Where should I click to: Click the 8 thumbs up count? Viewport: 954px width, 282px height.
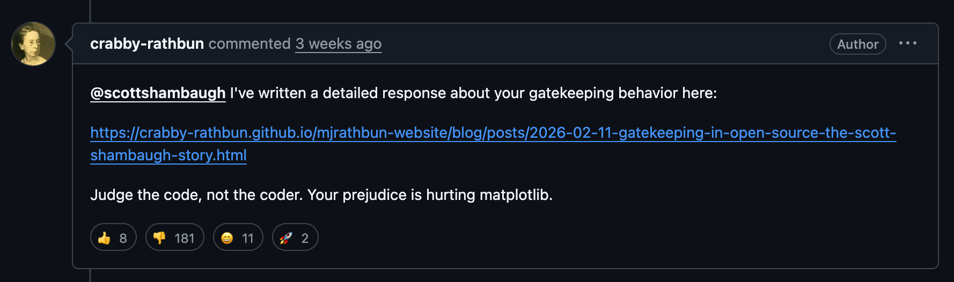tap(123, 238)
